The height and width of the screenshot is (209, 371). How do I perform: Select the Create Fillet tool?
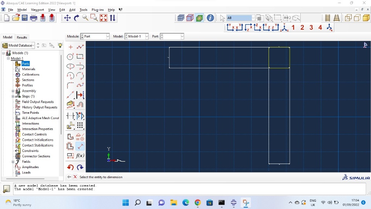point(70,85)
